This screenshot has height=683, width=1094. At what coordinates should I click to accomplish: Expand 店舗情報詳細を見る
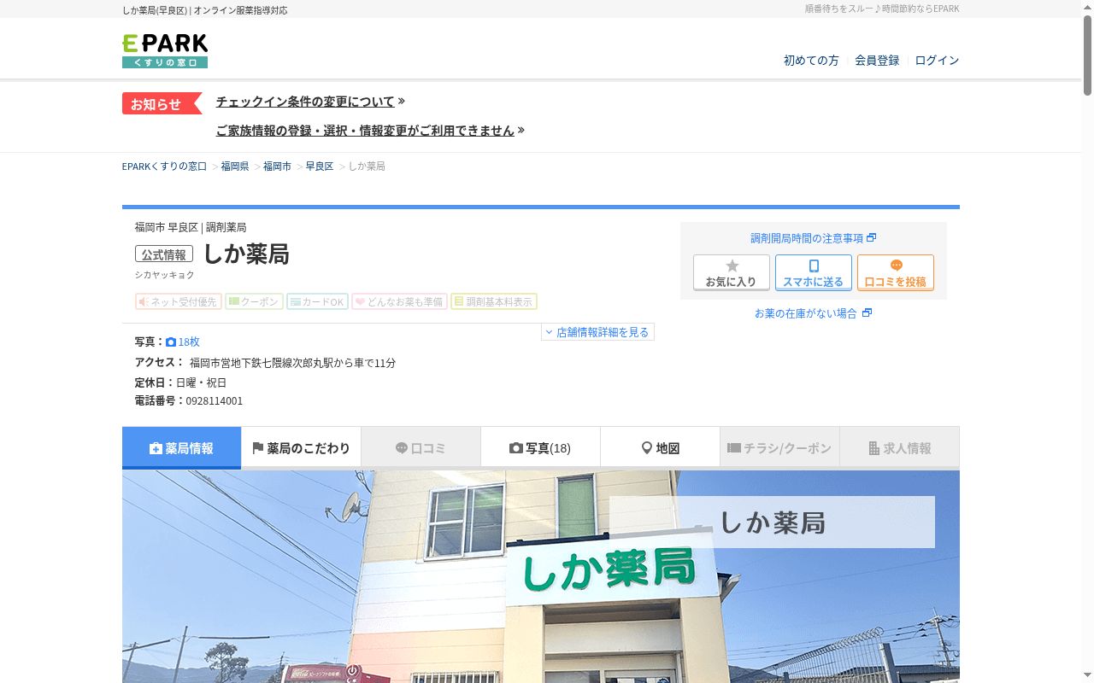pyautogui.click(x=597, y=332)
